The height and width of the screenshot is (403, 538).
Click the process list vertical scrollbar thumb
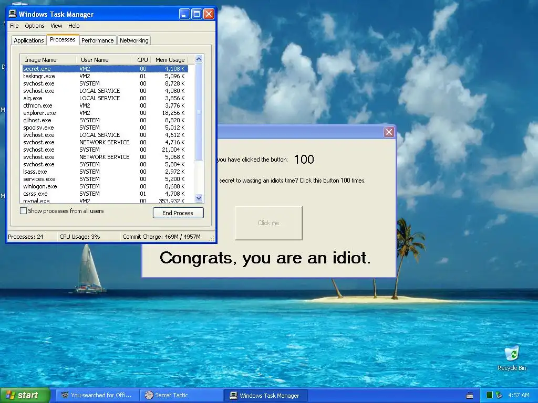point(199,112)
